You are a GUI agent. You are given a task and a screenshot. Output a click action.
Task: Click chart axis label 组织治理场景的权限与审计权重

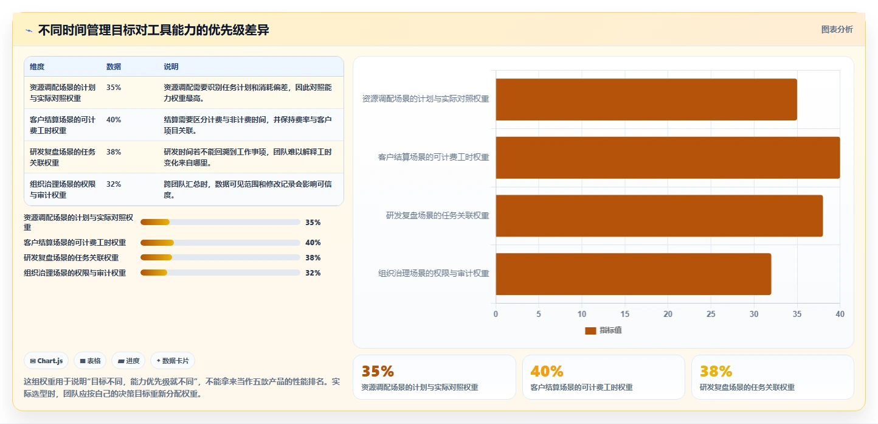click(434, 274)
